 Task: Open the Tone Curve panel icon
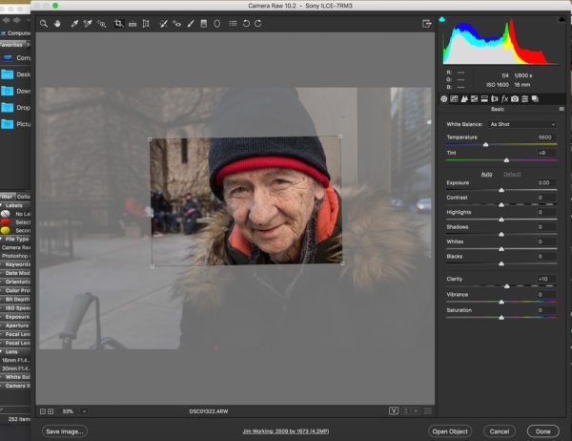pyautogui.click(x=454, y=98)
